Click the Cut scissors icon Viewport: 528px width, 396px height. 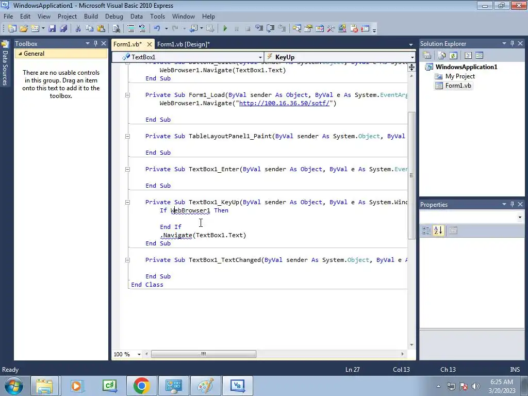click(x=78, y=29)
